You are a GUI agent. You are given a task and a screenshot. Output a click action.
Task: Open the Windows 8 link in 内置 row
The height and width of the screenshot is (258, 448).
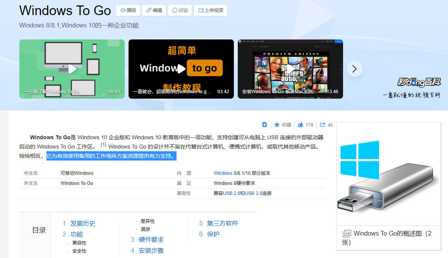tap(224, 173)
